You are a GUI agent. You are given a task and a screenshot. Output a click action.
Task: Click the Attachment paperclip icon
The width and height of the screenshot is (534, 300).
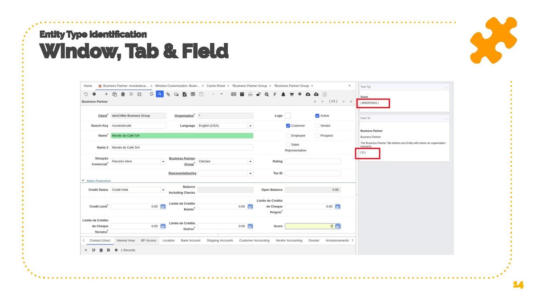(x=168, y=94)
